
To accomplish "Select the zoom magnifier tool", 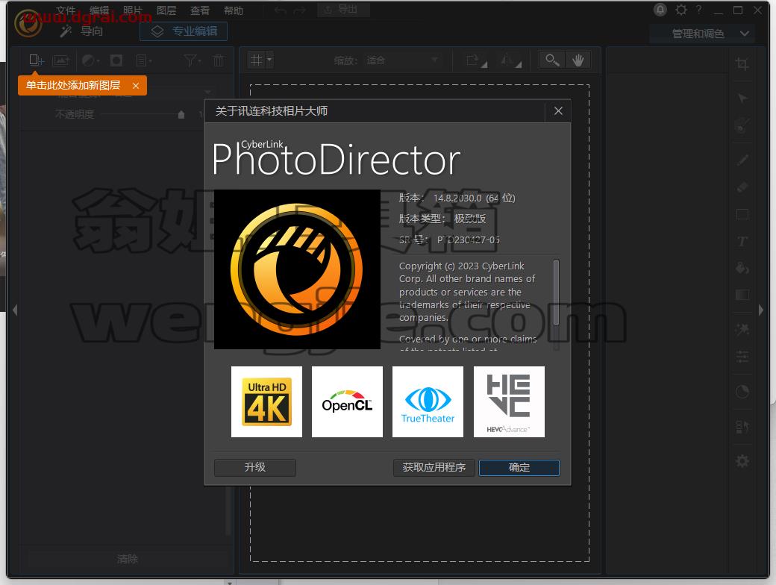I will click(552, 60).
